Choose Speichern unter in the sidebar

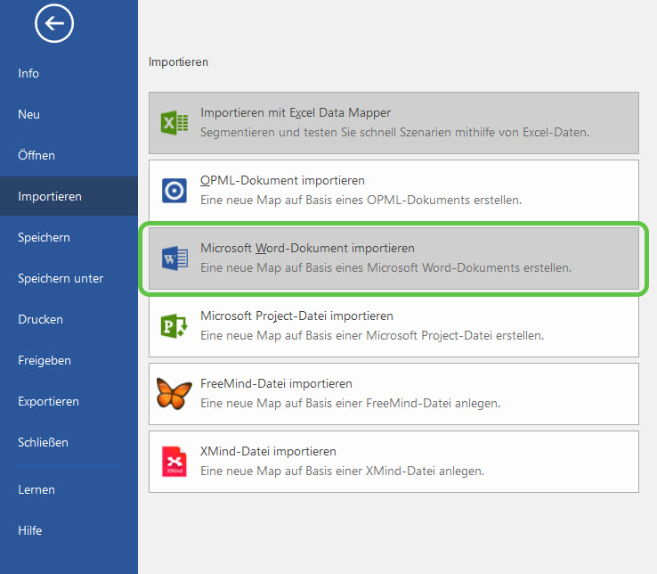tap(61, 279)
